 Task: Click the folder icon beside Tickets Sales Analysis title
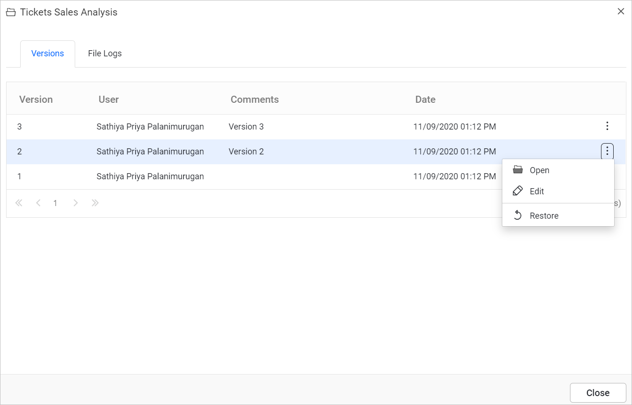click(10, 12)
